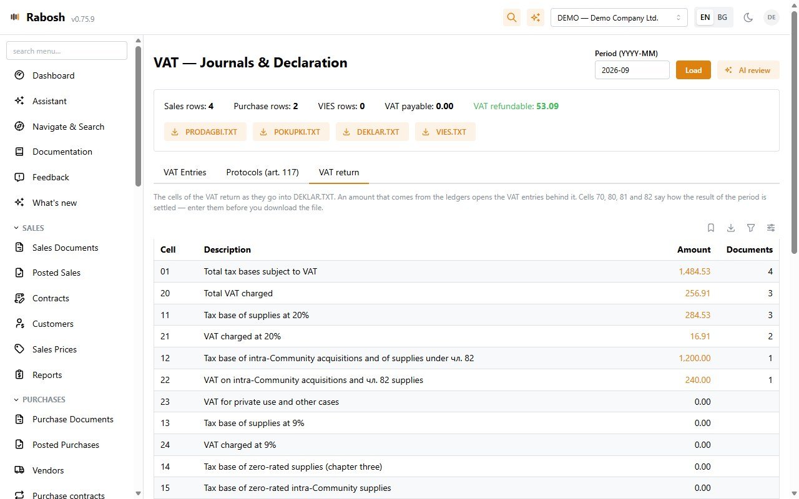Open the DE user avatar menu
This screenshot has height=499, width=799.
(x=772, y=17)
